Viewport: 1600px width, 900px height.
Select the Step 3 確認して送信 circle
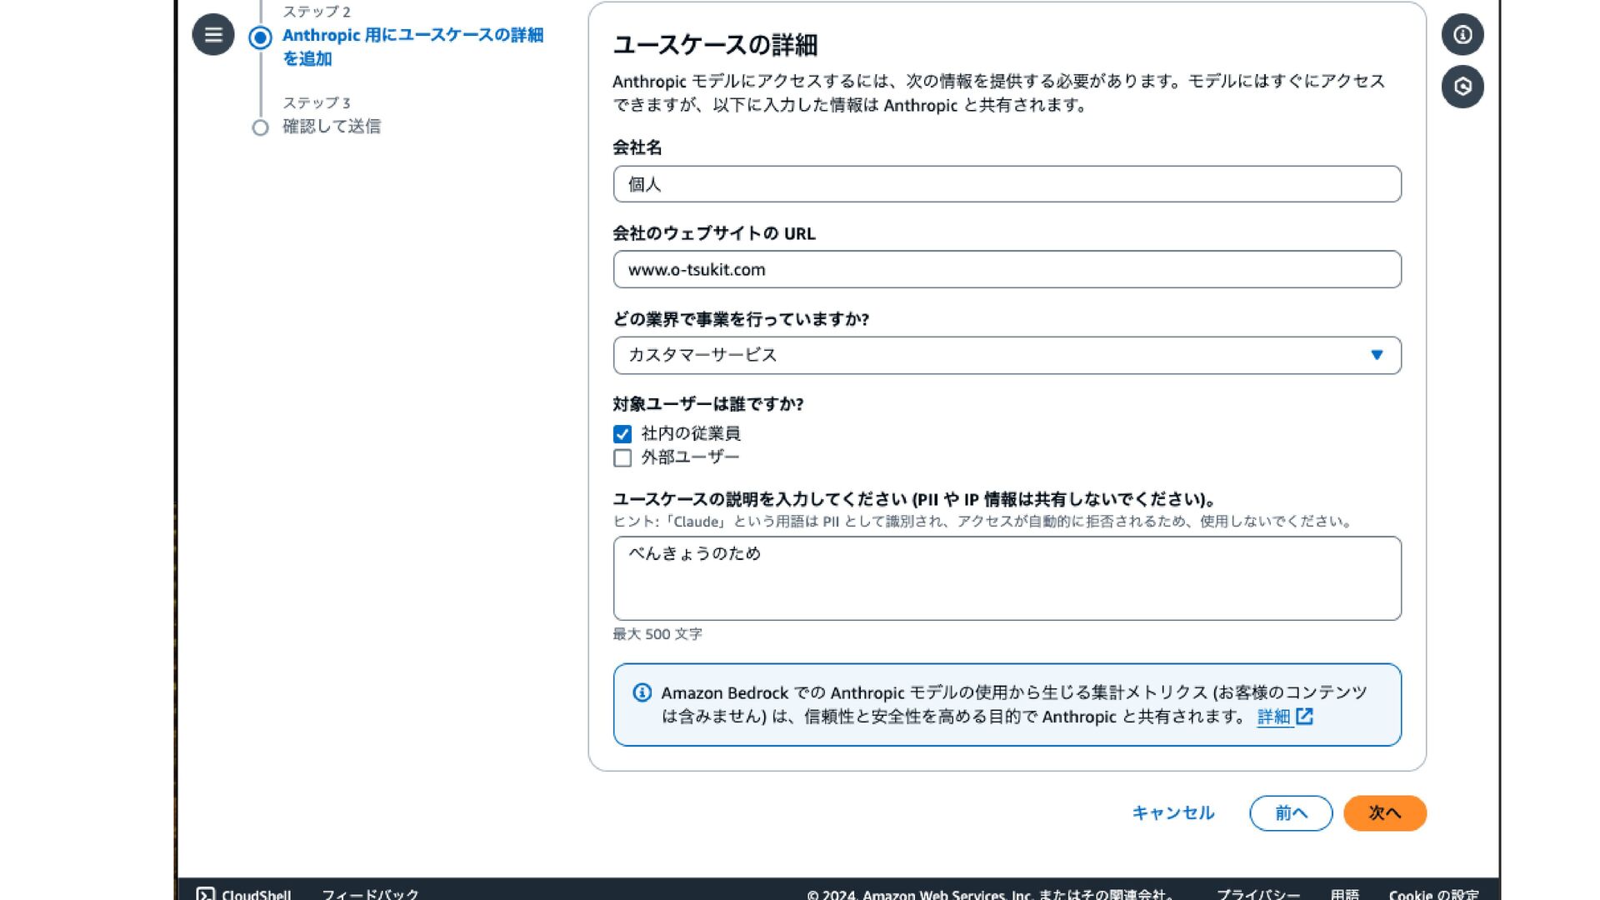260,127
